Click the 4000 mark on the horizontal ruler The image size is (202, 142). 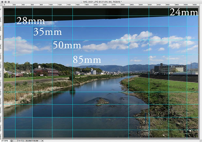[186, 5]
